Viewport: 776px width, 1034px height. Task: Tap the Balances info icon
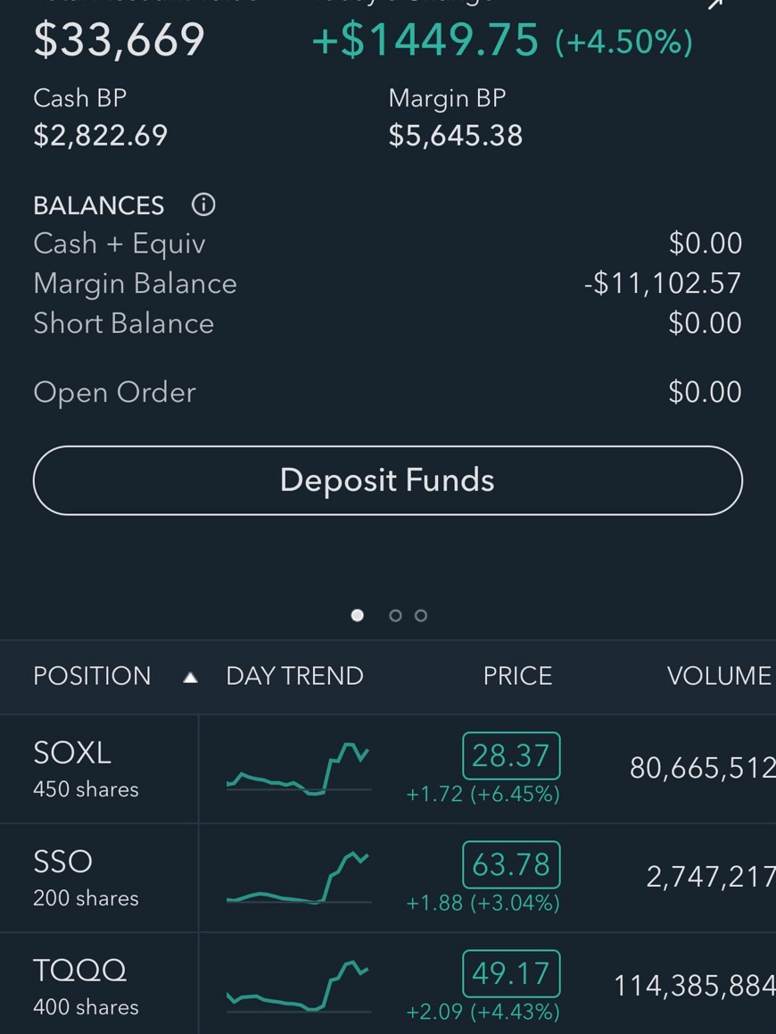click(203, 205)
